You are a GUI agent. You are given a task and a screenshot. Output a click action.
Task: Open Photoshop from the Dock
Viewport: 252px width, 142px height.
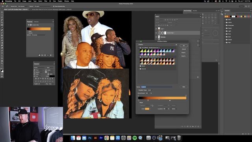pos(90,138)
